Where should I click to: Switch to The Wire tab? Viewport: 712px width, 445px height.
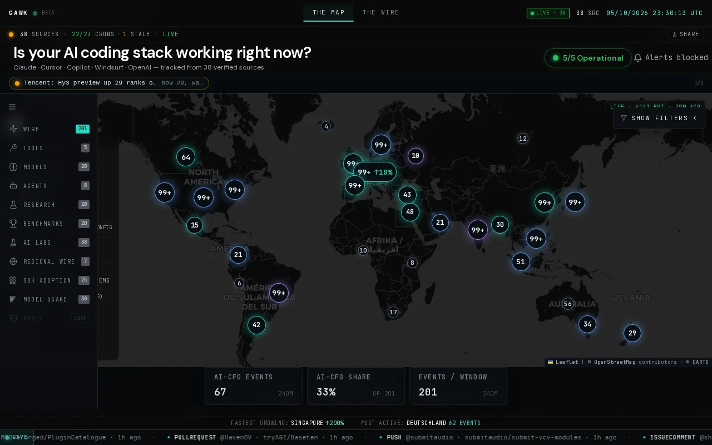click(x=381, y=13)
